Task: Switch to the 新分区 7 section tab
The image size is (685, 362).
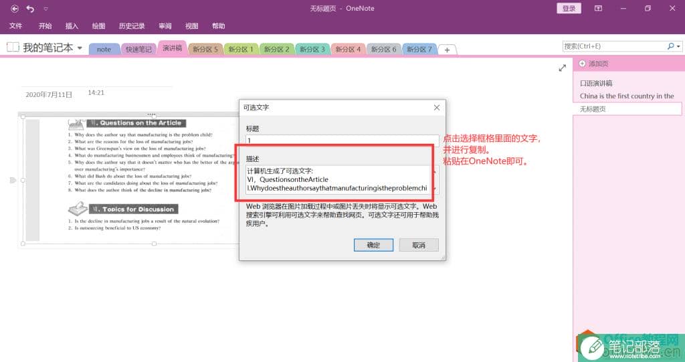Action: (419, 50)
